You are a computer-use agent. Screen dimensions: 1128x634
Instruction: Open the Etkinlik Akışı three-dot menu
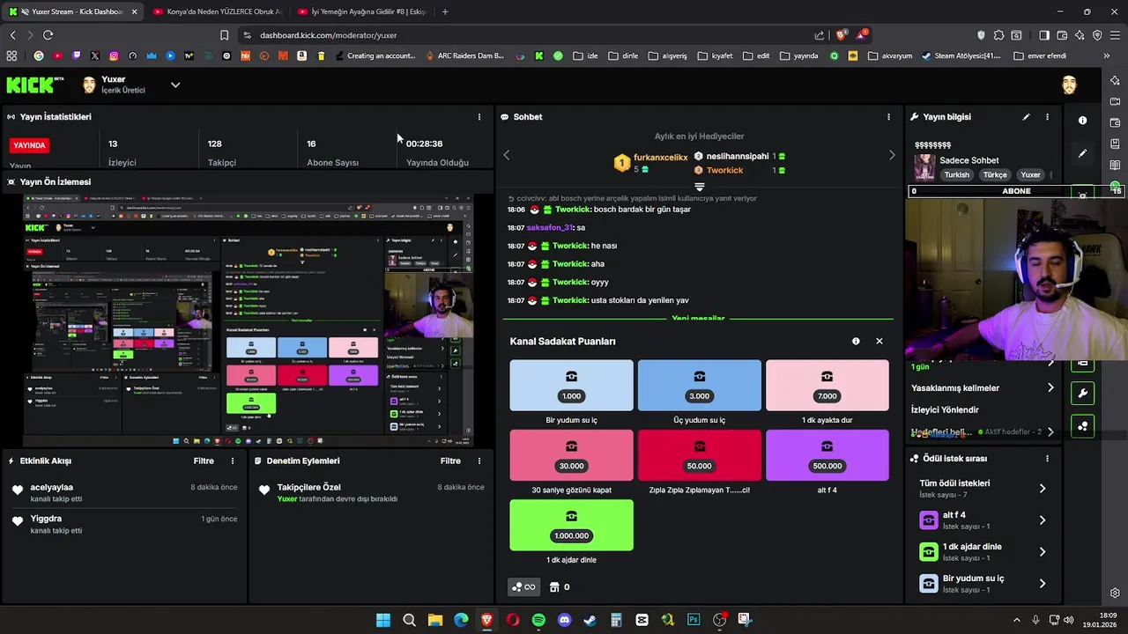tap(233, 461)
